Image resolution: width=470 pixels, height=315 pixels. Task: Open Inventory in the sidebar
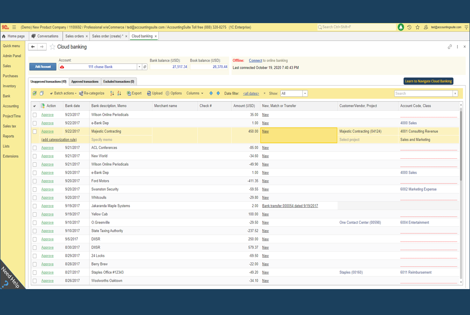click(9, 86)
